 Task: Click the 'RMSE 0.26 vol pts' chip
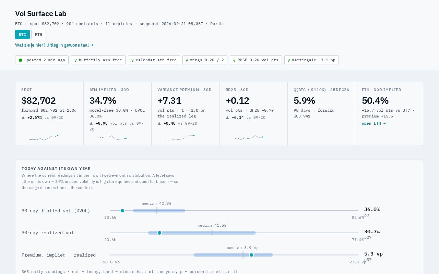point(256,60)
